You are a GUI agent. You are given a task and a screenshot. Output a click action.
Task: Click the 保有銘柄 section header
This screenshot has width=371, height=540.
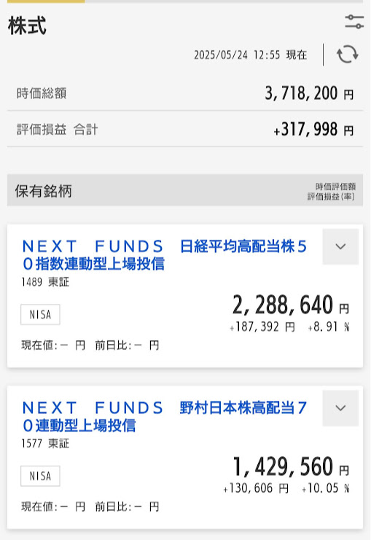(x=185, y=190)
